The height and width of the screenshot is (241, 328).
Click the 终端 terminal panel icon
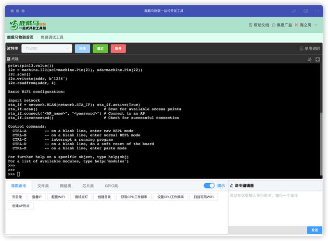tap(9, 59)
